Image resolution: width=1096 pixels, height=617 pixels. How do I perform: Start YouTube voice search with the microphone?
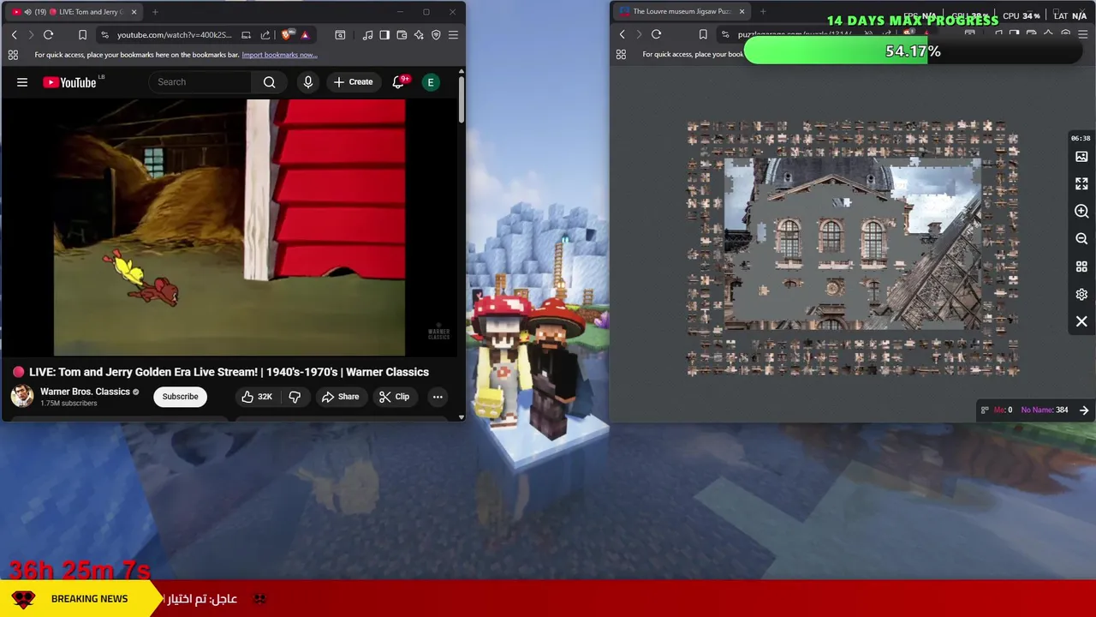click(x=308, y=82)
